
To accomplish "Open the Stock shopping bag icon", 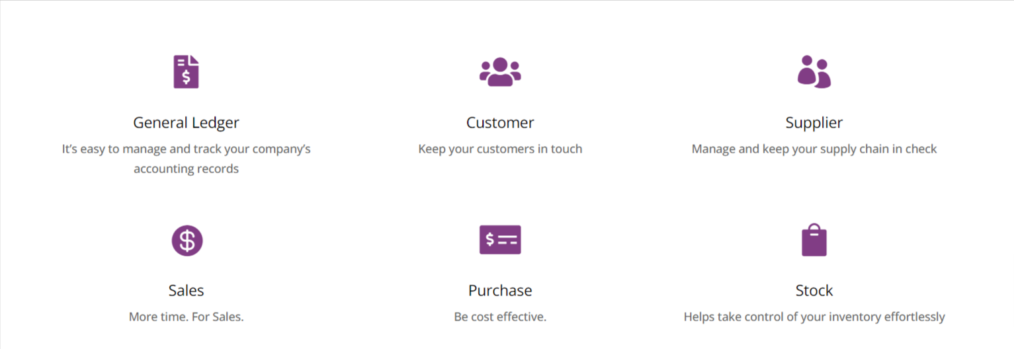I will (x=814, y=240).
